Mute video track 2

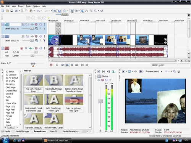tap(40, 37)
